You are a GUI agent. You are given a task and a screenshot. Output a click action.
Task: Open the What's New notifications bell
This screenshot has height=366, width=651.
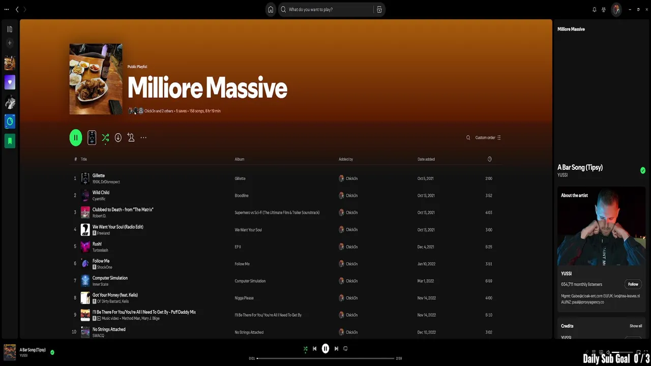[594, 9]
